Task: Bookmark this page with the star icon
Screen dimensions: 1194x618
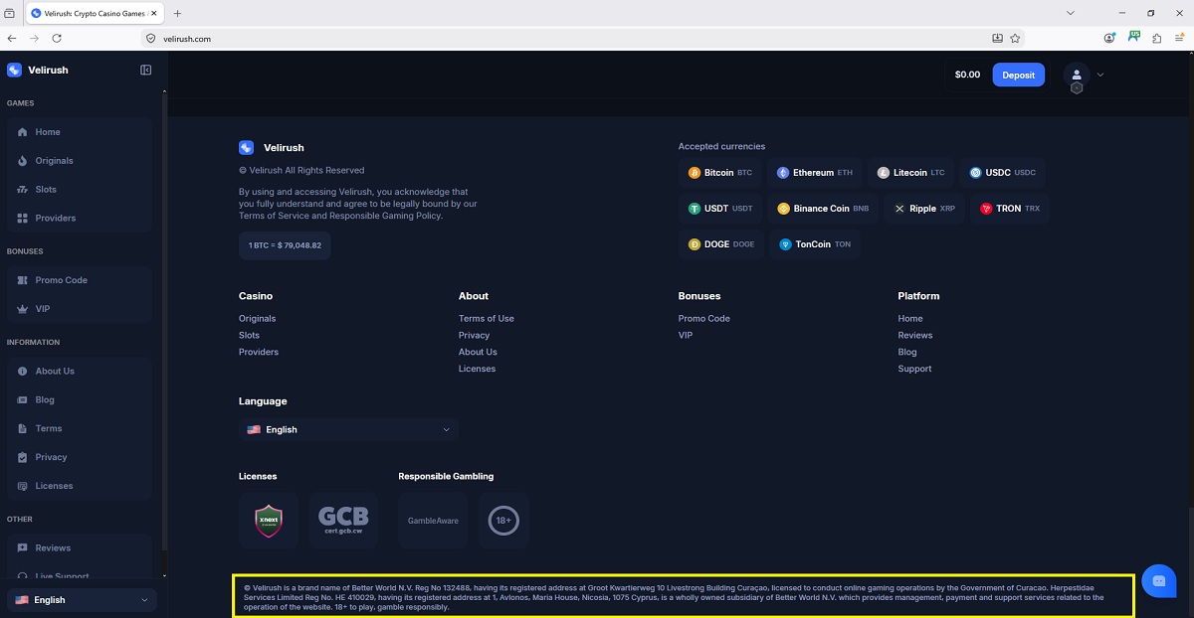Action: (x=1015, y=39)
